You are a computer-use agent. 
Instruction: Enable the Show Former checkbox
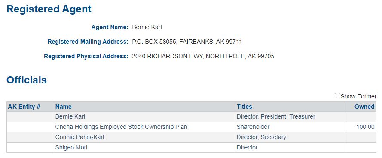point(337,96)
